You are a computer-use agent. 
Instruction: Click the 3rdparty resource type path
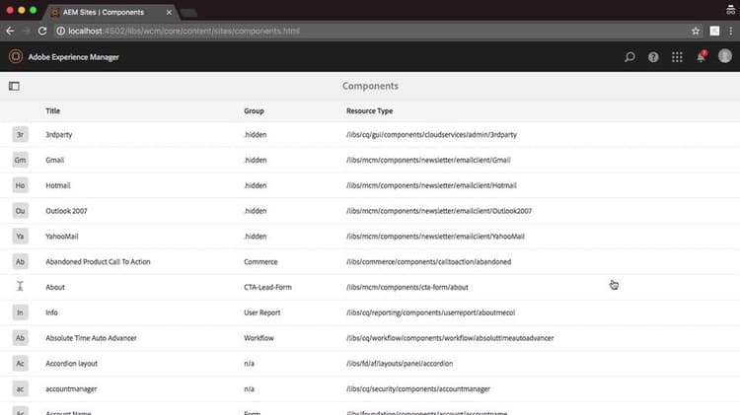click(431, 134)
